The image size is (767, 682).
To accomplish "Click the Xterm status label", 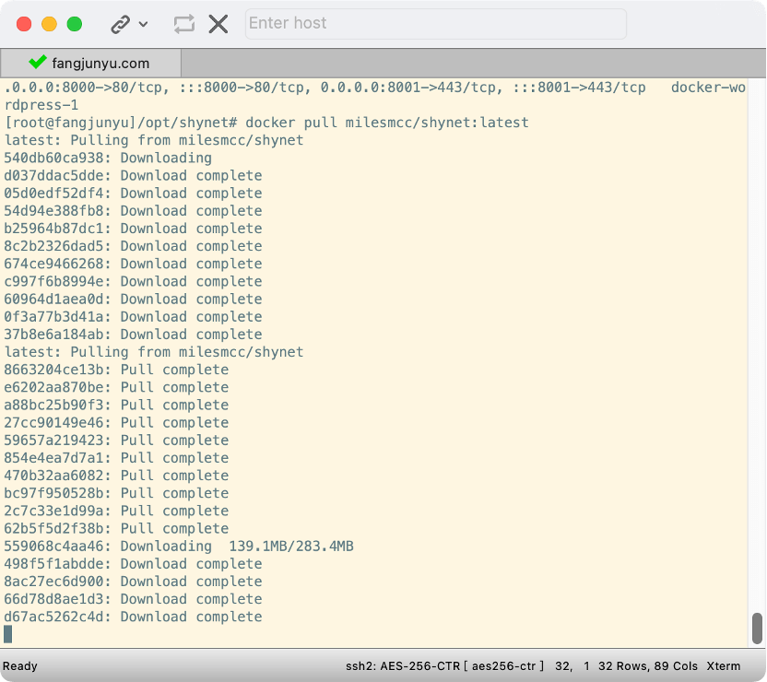I will tap(723, 665).
